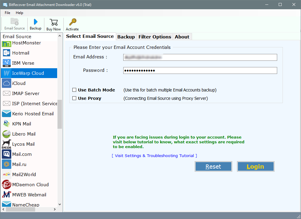Viewport: 301px width, 219px height.
Task: Close the BitRecover window
Action: tap(294, 4)
